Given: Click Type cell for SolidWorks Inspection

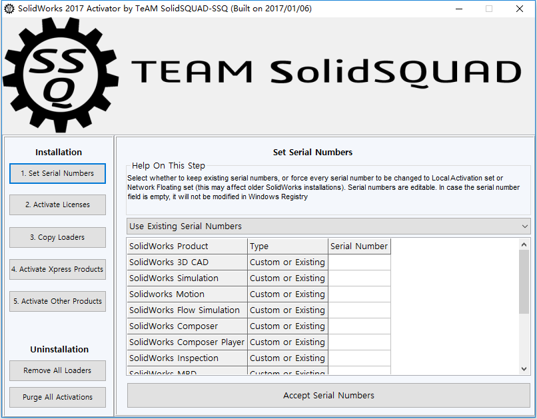Looking at the screenshot, I should [288, 358].
